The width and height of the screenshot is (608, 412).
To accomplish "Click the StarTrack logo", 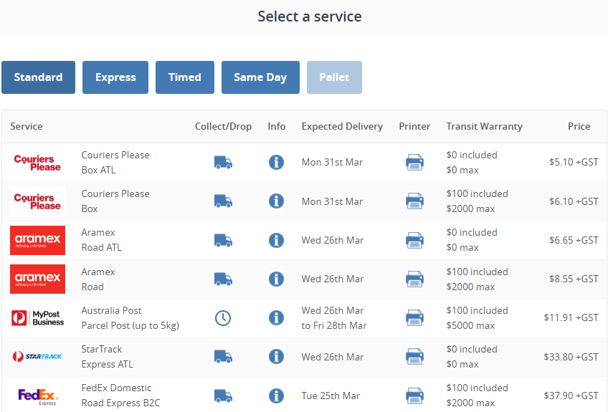I will [x=37, y=357].
